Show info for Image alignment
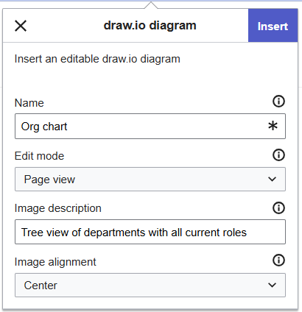This screenshot has width=302, height=312. (x=278, y=260)
